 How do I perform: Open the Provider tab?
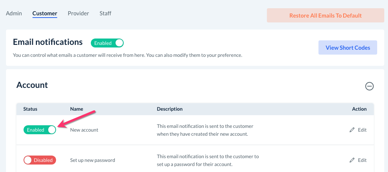point(78,13)
